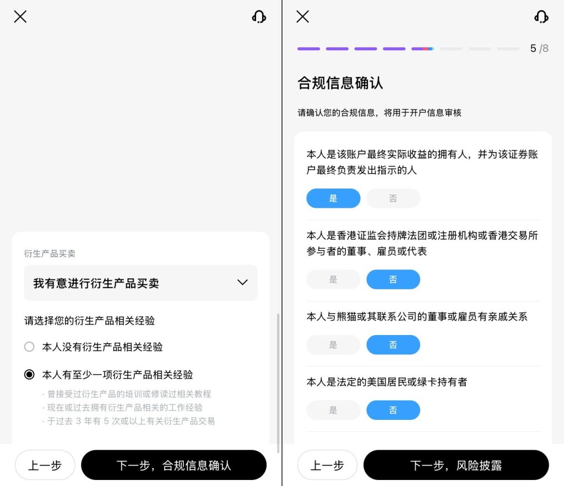Select 本人有至少一项衍生产品相关经验 radio option
The height and width of the screenshot is (486, 564).
29,375
